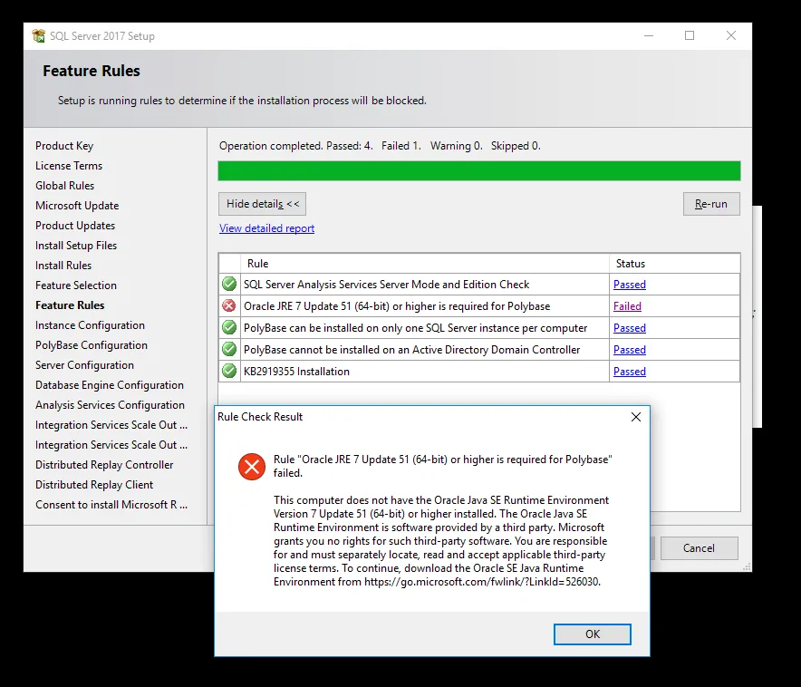This screenshot has width=801, height=687.
Task: Select Database Engine Configuration in sidebar
Action: tap(110, 384)
